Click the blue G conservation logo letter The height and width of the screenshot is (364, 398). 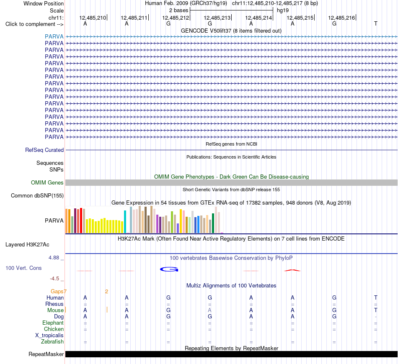pyautogui.click(x=169, y=269)
